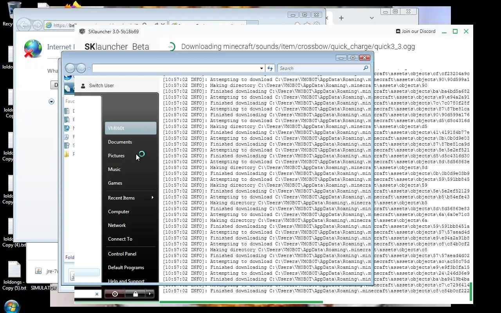The height and width of the screenshot is (313, 501).
Task: Open Network from the Start menu
Action: point(117,225)
